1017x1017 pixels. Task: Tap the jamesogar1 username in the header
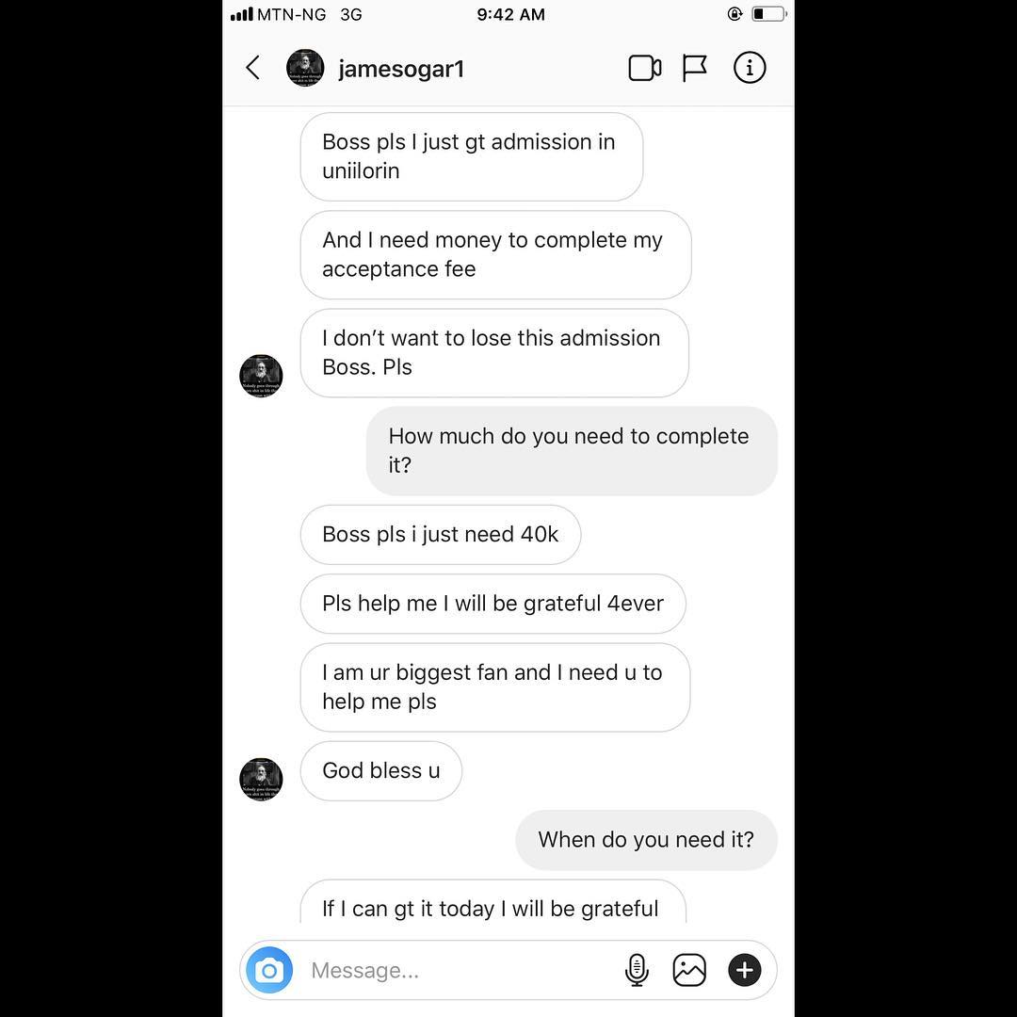click(401, 69)
